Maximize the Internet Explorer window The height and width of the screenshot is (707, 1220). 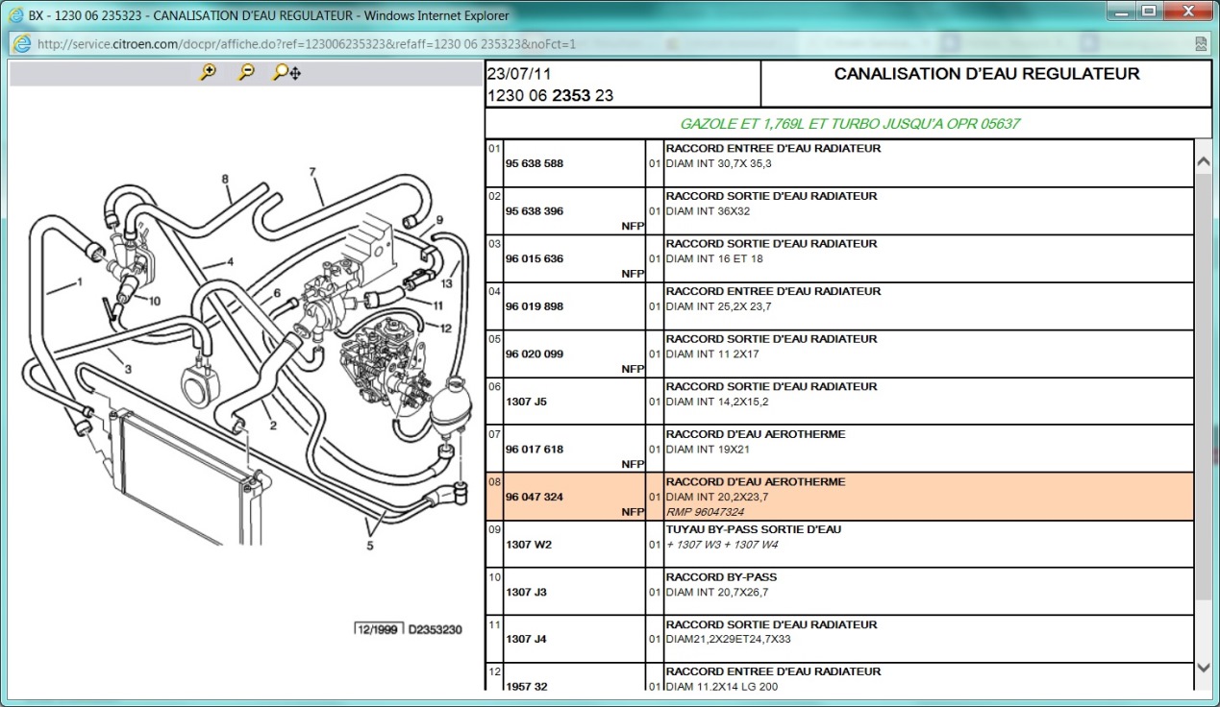1148,12
